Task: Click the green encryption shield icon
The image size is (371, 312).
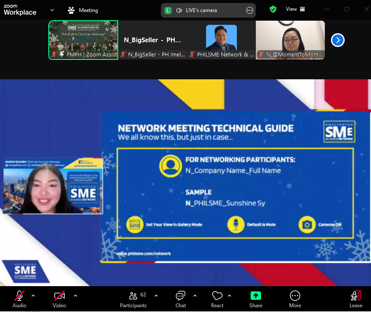Action: click(273, 9)
